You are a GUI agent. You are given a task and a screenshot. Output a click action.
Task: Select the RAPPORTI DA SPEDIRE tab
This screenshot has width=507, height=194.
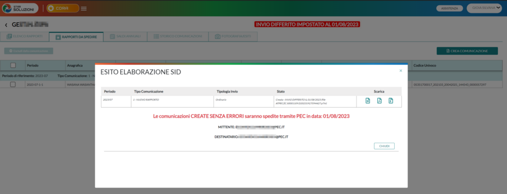tap(76, 37)
